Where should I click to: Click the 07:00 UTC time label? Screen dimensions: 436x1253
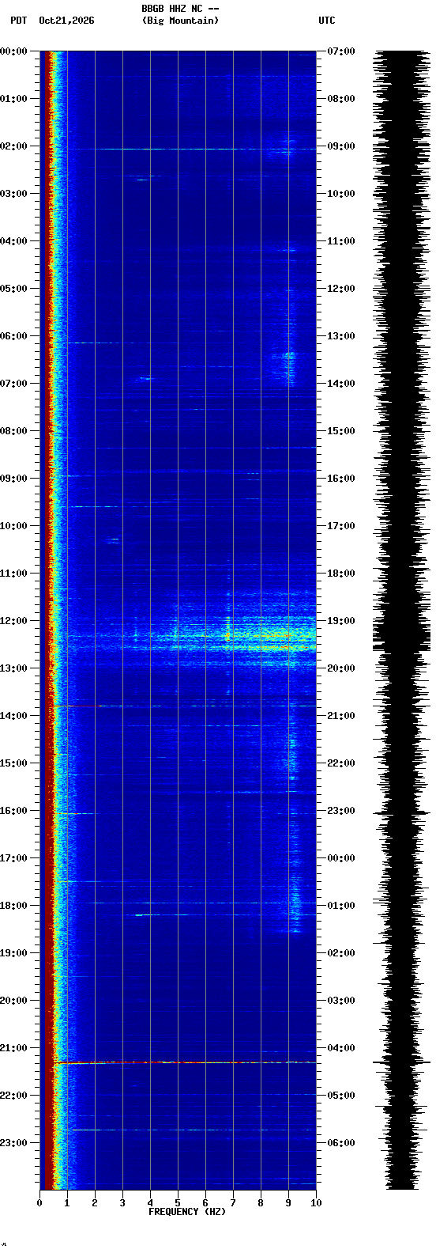pos(340,51)
